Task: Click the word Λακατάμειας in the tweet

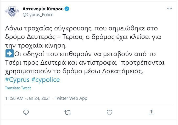Action: [x=123, y=71]
